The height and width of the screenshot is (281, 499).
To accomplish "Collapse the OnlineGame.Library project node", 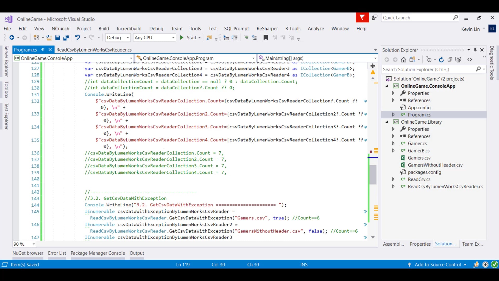I will (x=387, y=122).
